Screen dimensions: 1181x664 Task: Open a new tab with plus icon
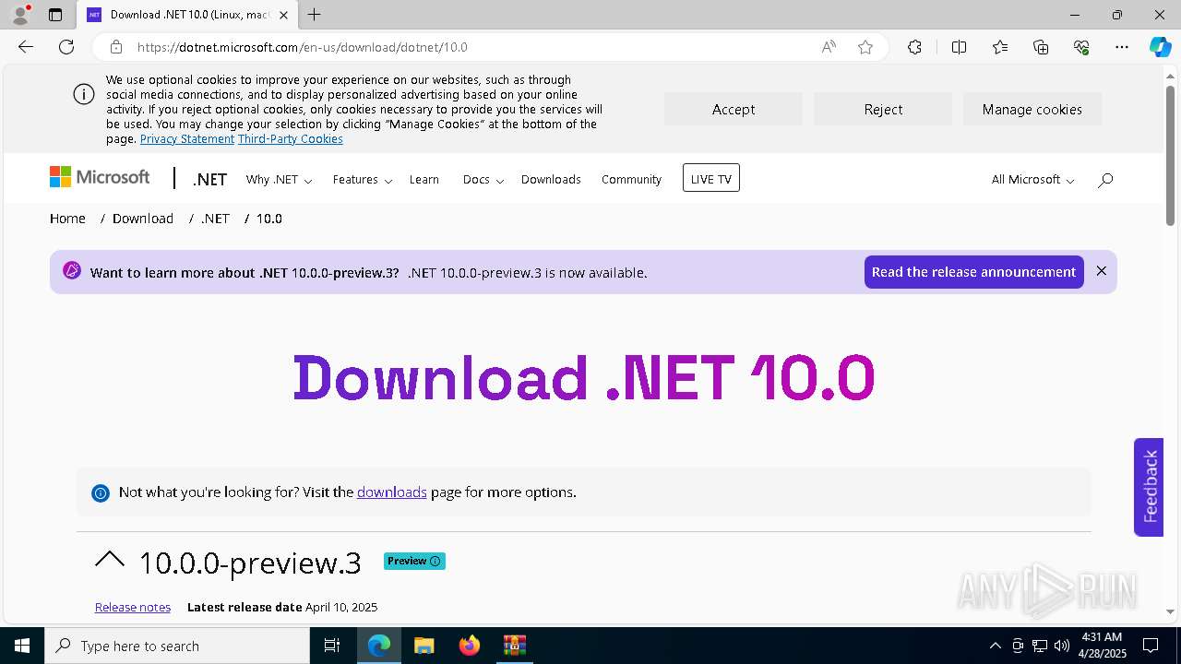315,15
